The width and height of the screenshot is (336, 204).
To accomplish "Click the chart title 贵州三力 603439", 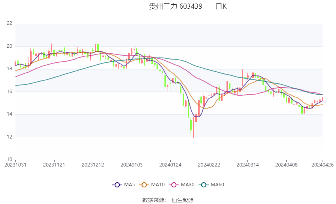I will [x=176, y=6].
